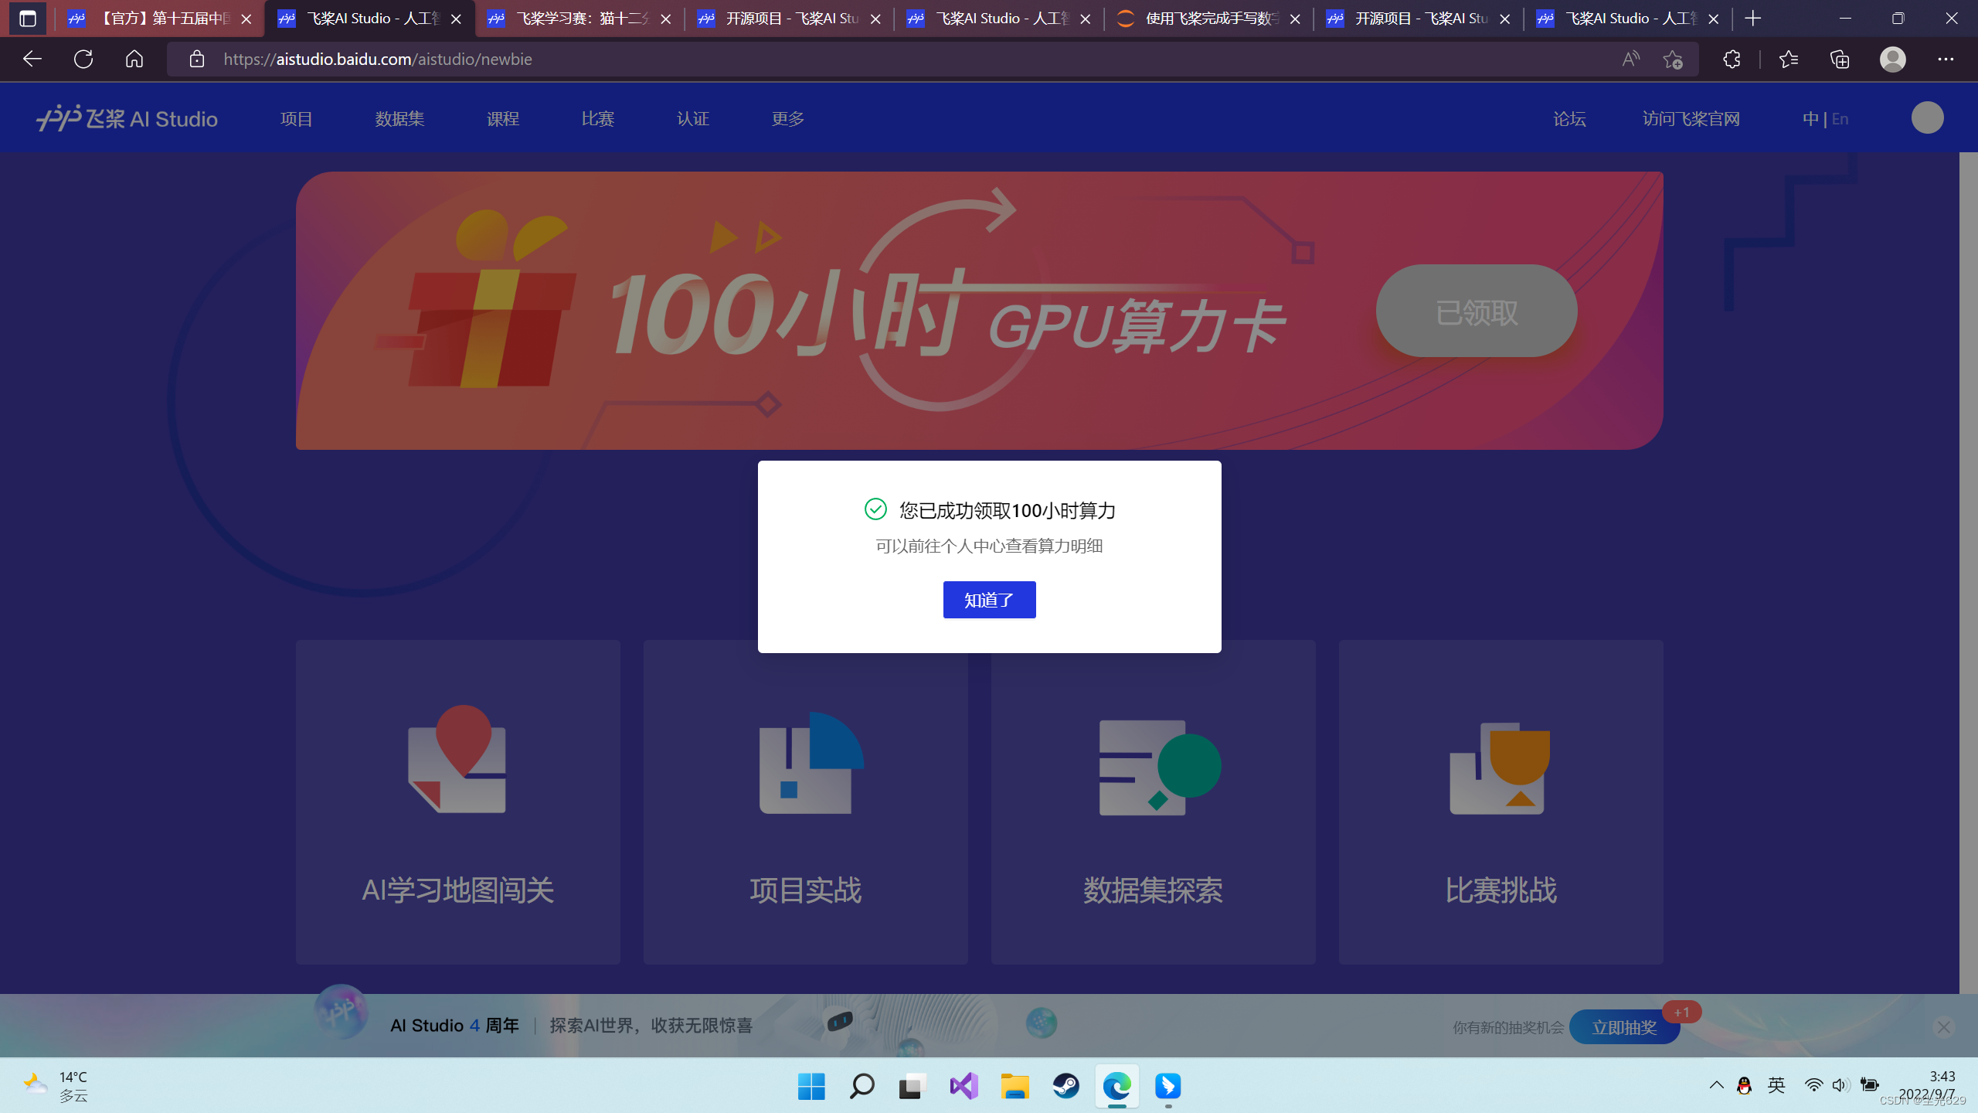
Task: Close the 使用飞桨完成手写数 tab
Action: [x=1295, y=19]
